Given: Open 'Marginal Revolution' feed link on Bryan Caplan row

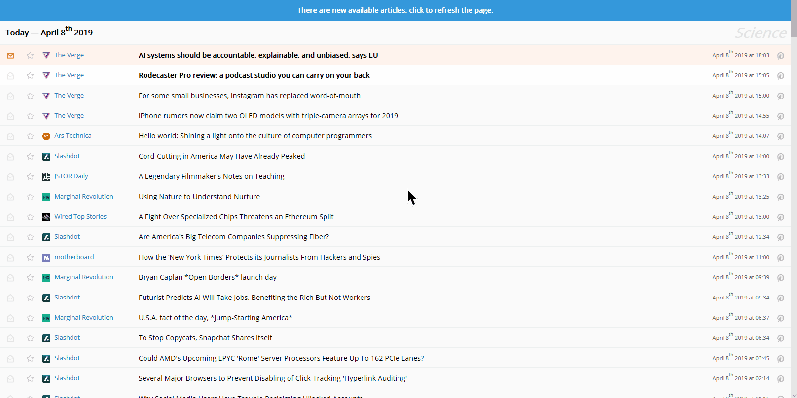Looking at the screenshot, I should [x=84, y=277].
